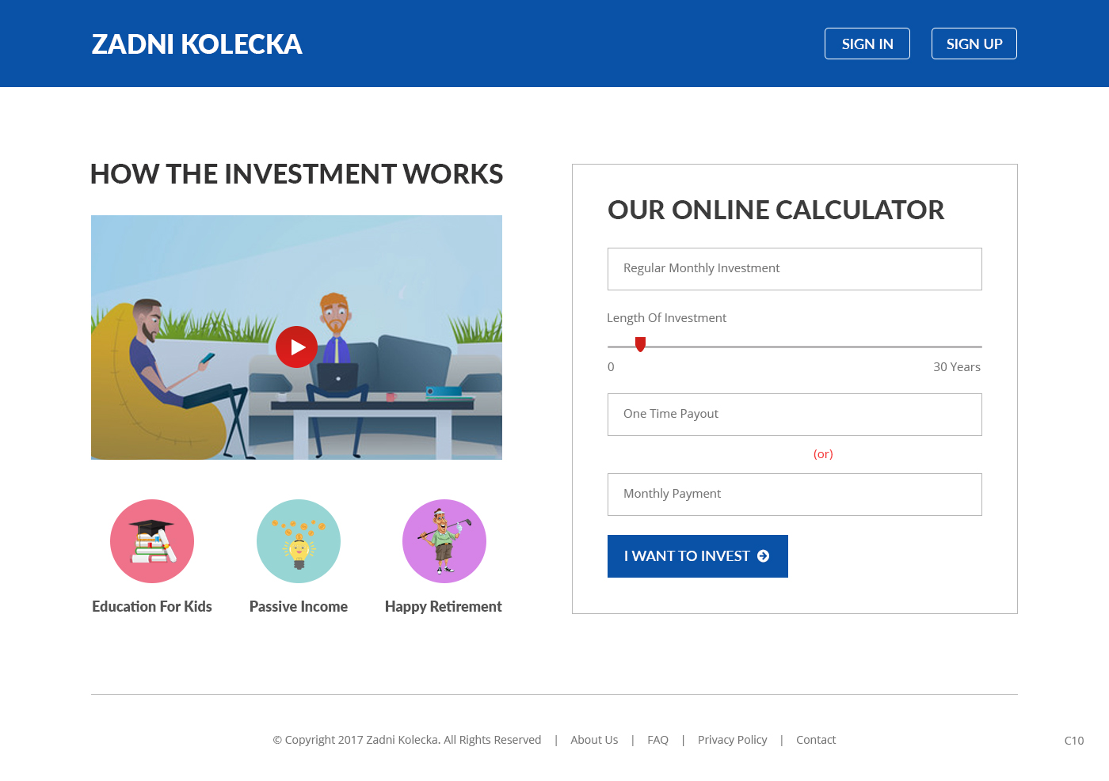Focus the Regular Monthly Investment field
Image resolution: width=1109 pixels, height=781 pixels.
(795, 269)
